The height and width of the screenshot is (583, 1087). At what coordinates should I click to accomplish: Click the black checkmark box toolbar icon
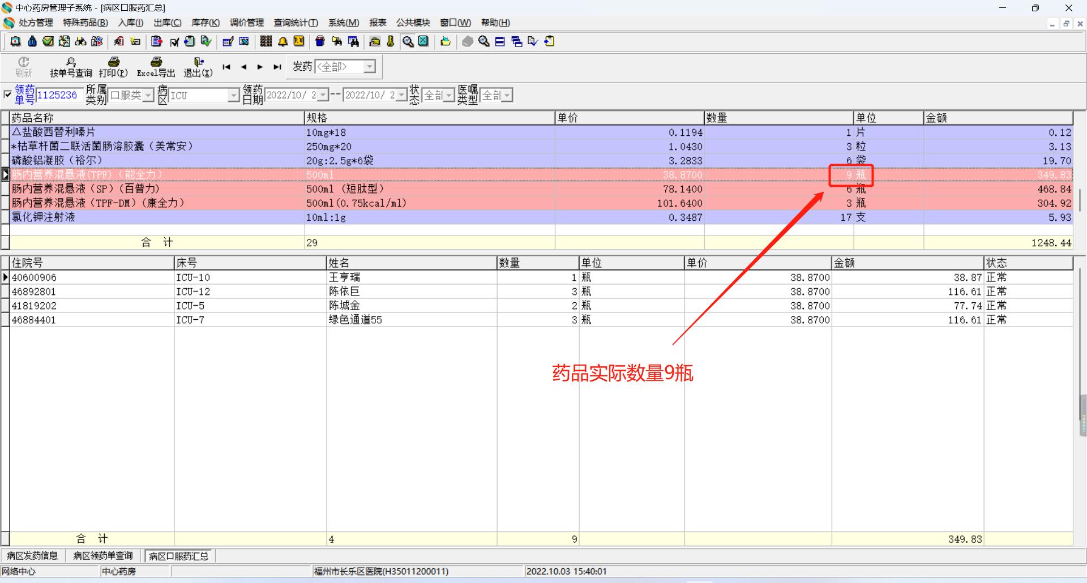click(174, 41)
